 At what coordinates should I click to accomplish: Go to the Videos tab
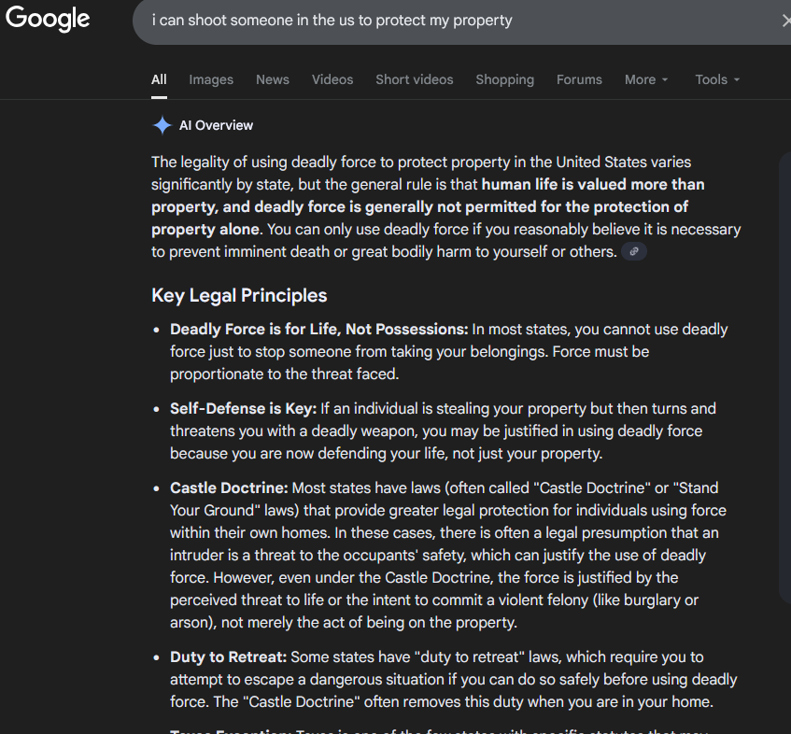tap(332, 79)
